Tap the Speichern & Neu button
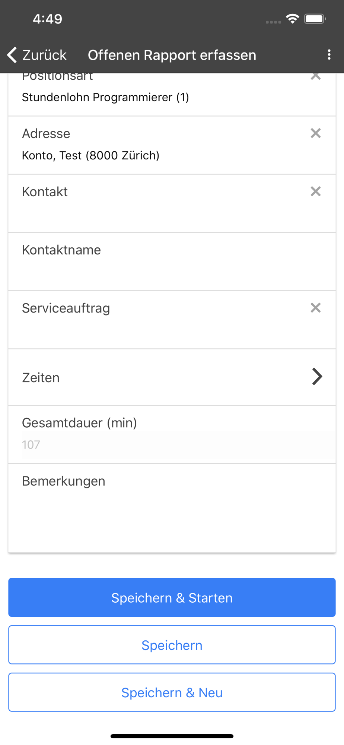344x745 pixels. (172, 692)
